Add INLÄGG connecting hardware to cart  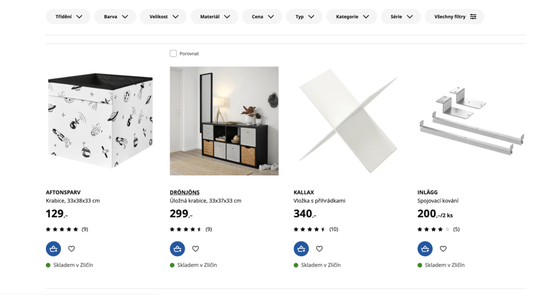click(x=425, y=249)
